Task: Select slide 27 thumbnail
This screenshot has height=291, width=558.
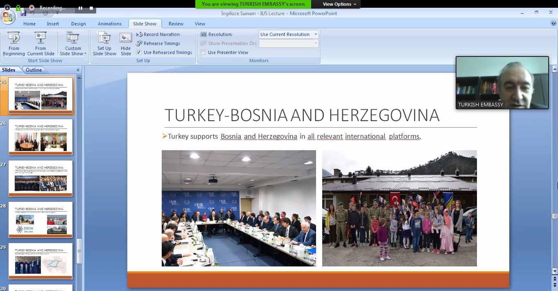Action: tap(41, 178)
